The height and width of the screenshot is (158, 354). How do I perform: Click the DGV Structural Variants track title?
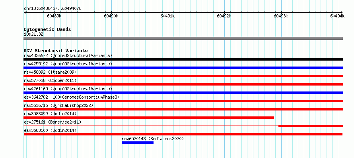(56, 51)
